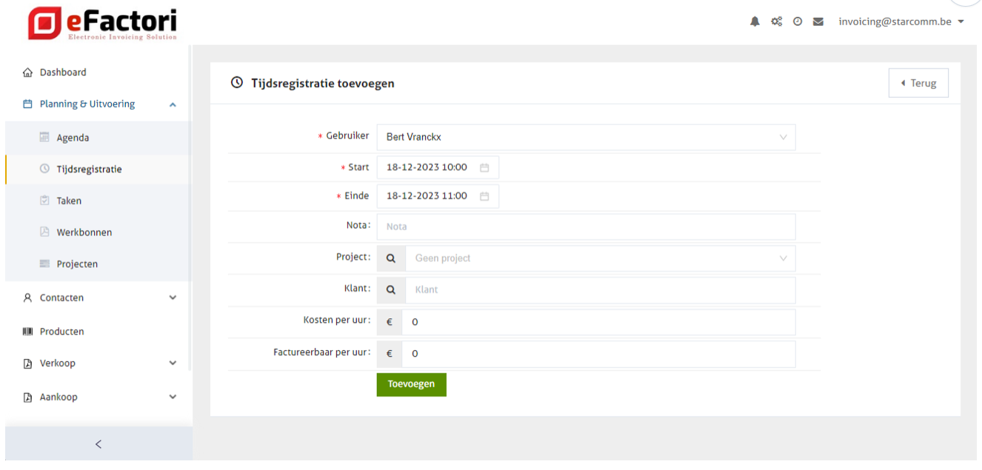This screenshot has height=470, width=982.
Task: Click the search icon beside Project
Action: [x=391, y=258]
